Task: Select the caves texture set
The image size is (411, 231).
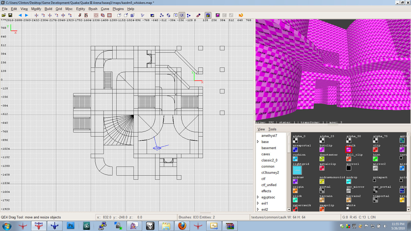Action: pyautogui.click(x=266, y=154)
